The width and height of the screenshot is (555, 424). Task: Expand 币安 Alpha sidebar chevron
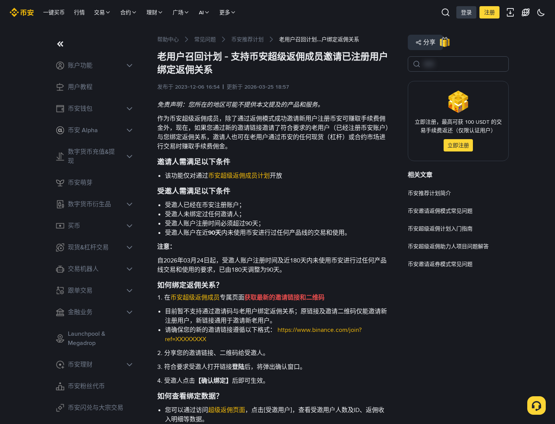point(129,130)
